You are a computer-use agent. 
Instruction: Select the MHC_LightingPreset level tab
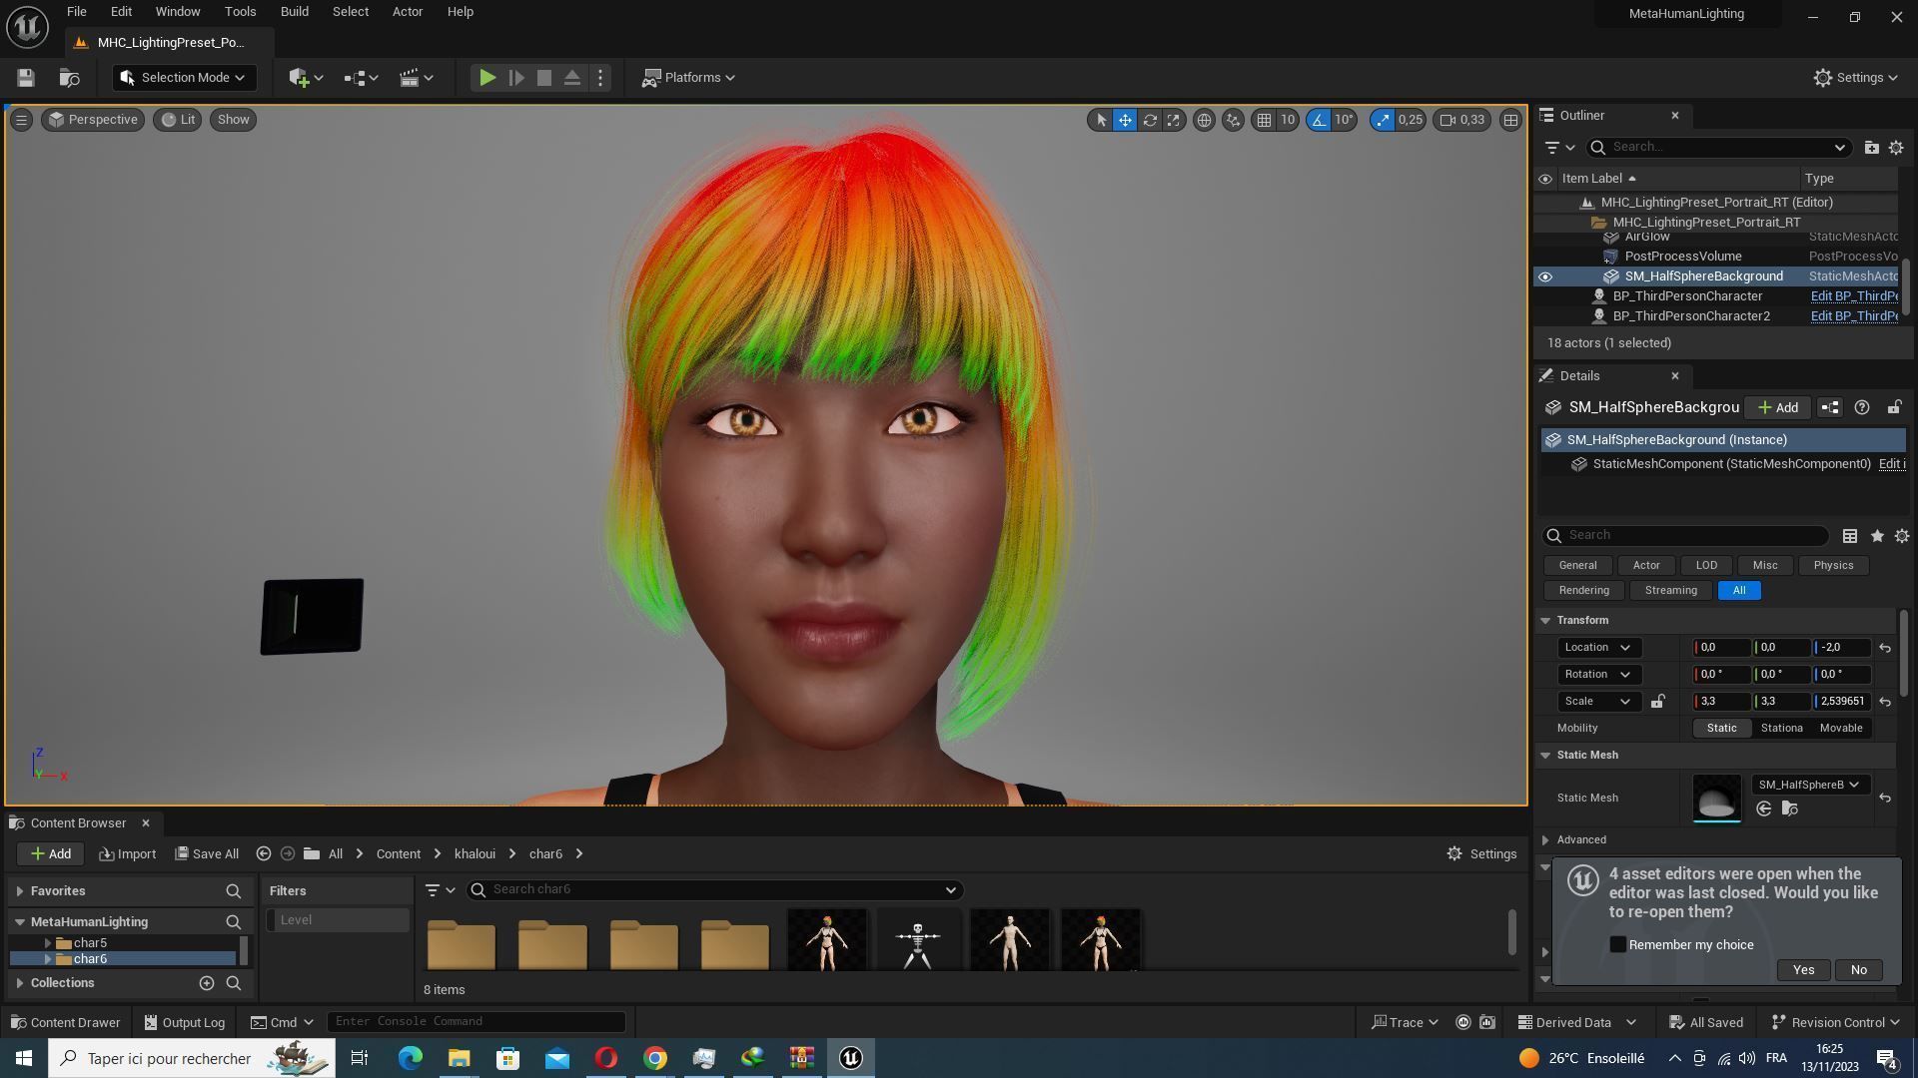[170, 42]
